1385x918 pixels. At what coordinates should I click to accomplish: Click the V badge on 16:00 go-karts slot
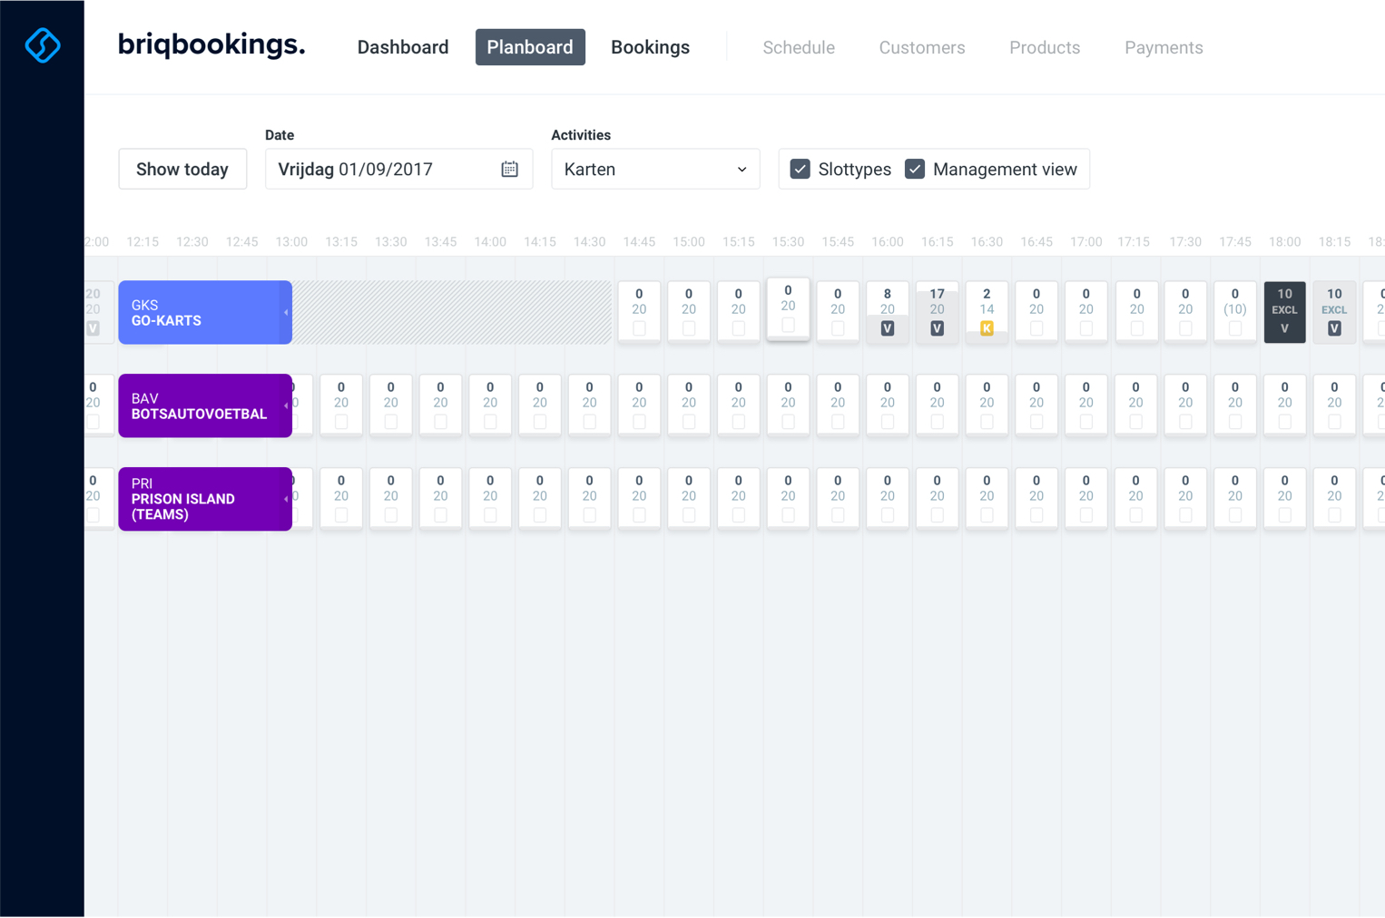tap(887, 328)
